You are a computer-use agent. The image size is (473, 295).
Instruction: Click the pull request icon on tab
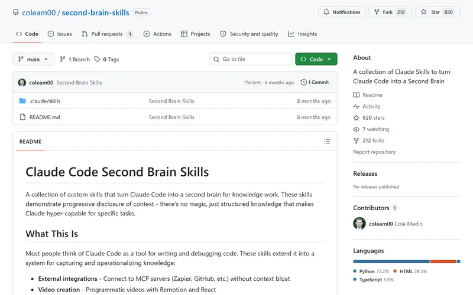[x=85, y=34]
